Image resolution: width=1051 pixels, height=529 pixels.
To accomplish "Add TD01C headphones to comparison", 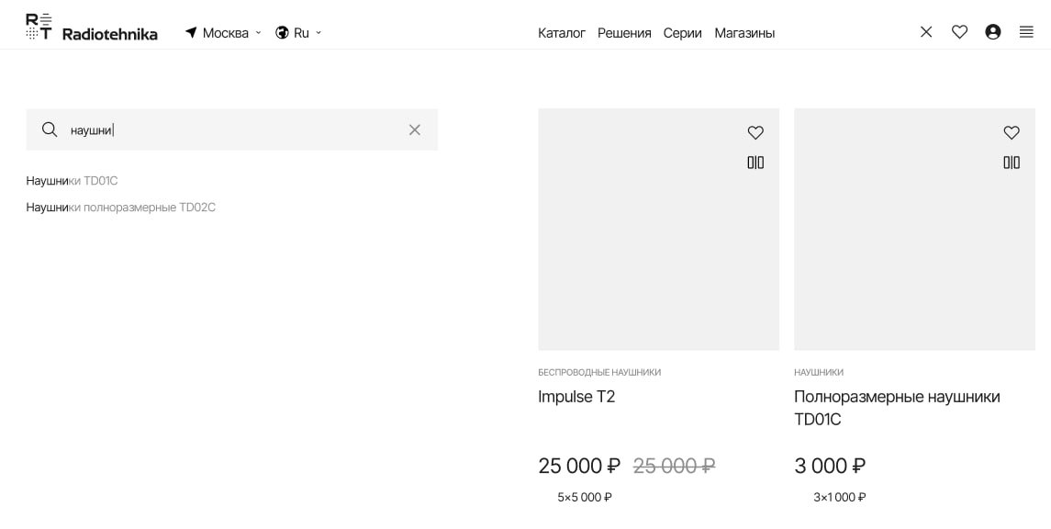I will click(1012, 163).
